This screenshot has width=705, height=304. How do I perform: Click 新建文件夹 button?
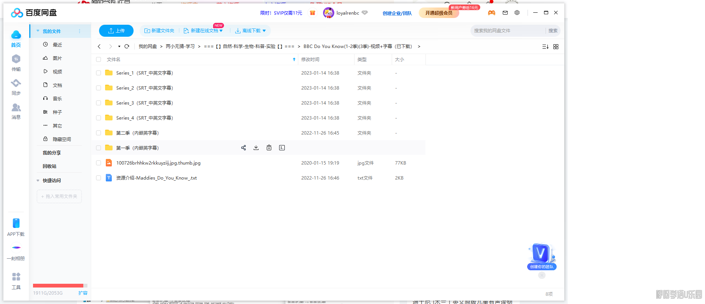pyautogui.click(x=159, y=31)
